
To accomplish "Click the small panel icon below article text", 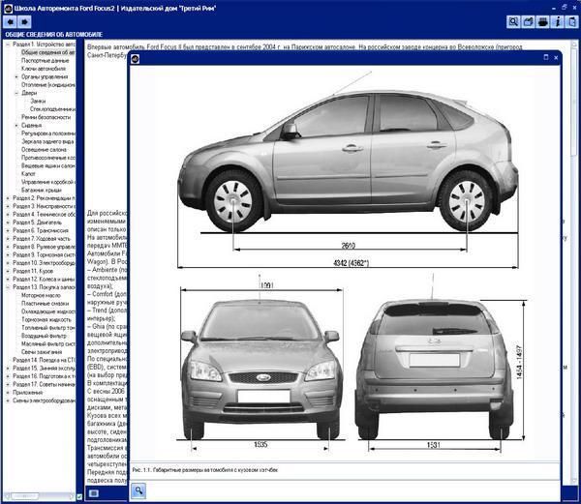I will tap(94, 493).
